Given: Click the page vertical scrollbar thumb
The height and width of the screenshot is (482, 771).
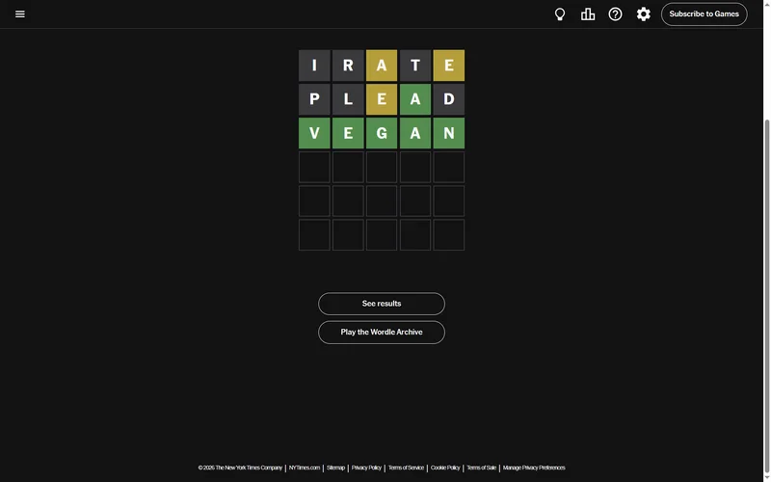Looking at the screenshot, I should (x=767, y=295).
